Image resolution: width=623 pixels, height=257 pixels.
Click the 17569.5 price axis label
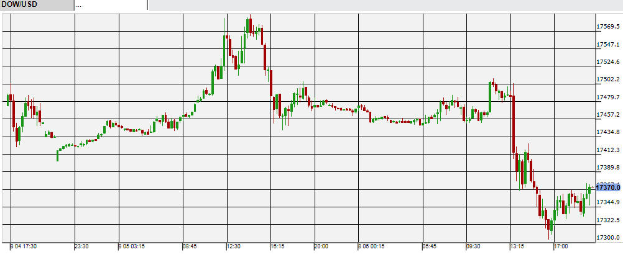(608, 27)
